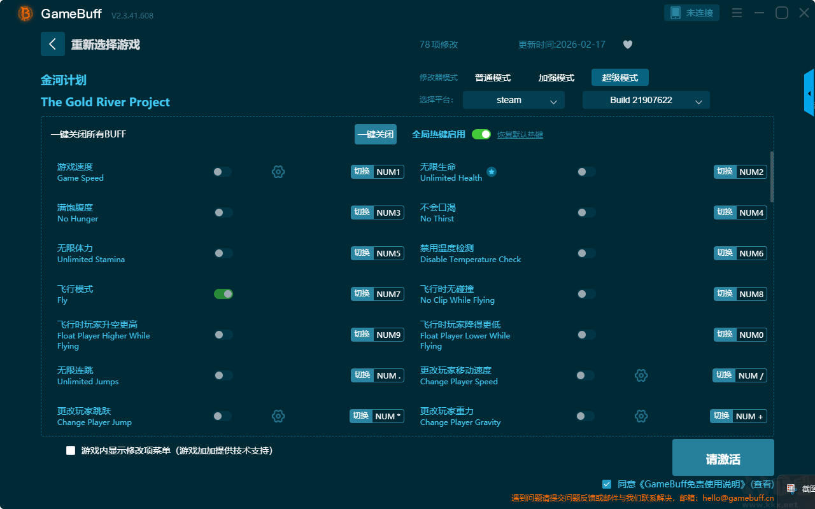Select 普通模式 trainer mode tab
The height and width of the screenshot is (509, 815).
[493, 78]
